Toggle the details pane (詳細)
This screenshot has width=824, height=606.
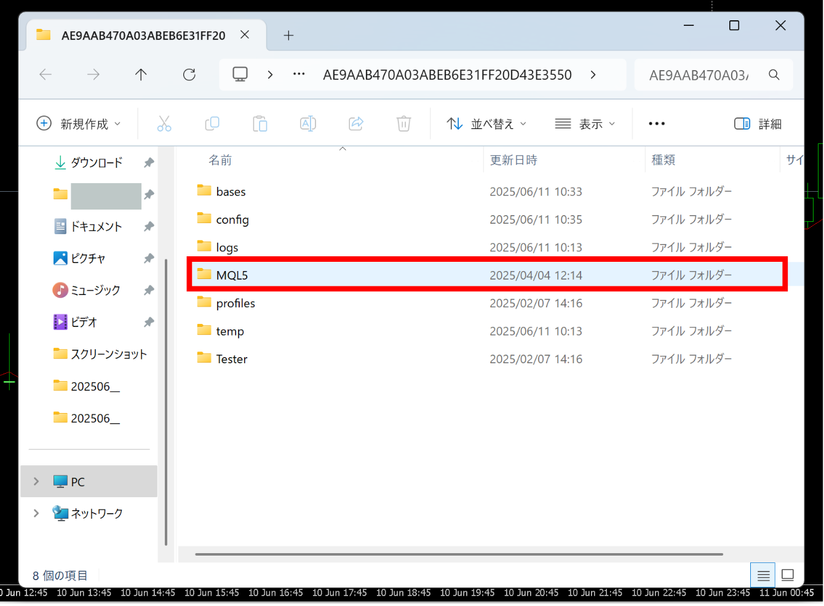(758, 124)
